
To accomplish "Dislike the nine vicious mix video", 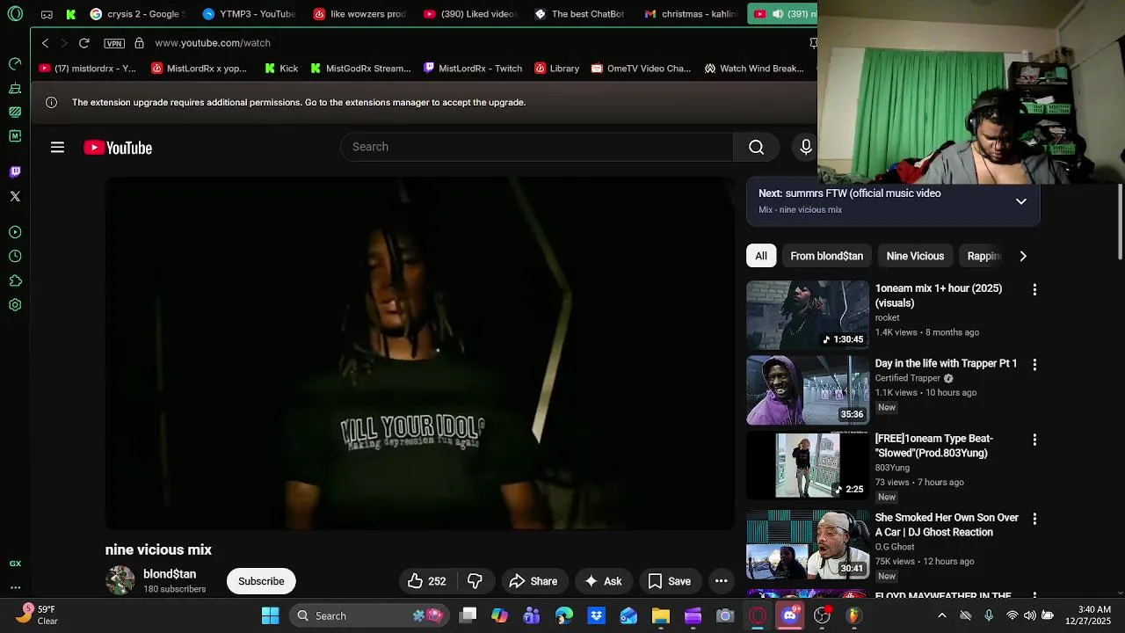I will point(475,581).
